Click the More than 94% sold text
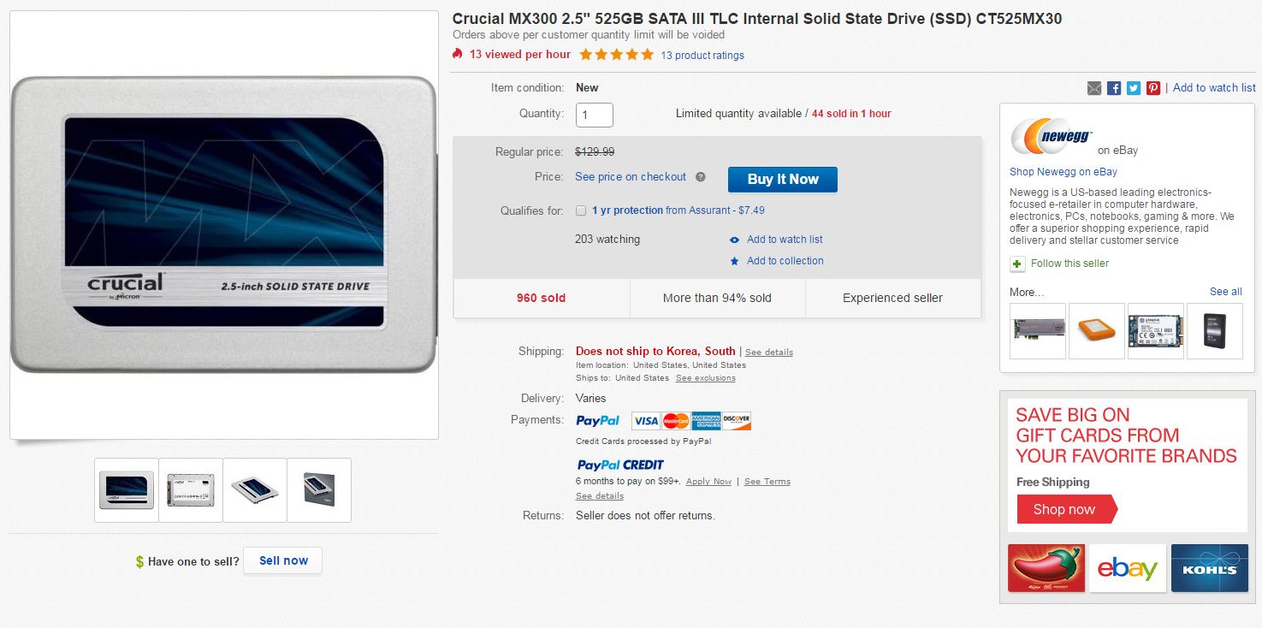1262x628 pixels. coord(717,299)
